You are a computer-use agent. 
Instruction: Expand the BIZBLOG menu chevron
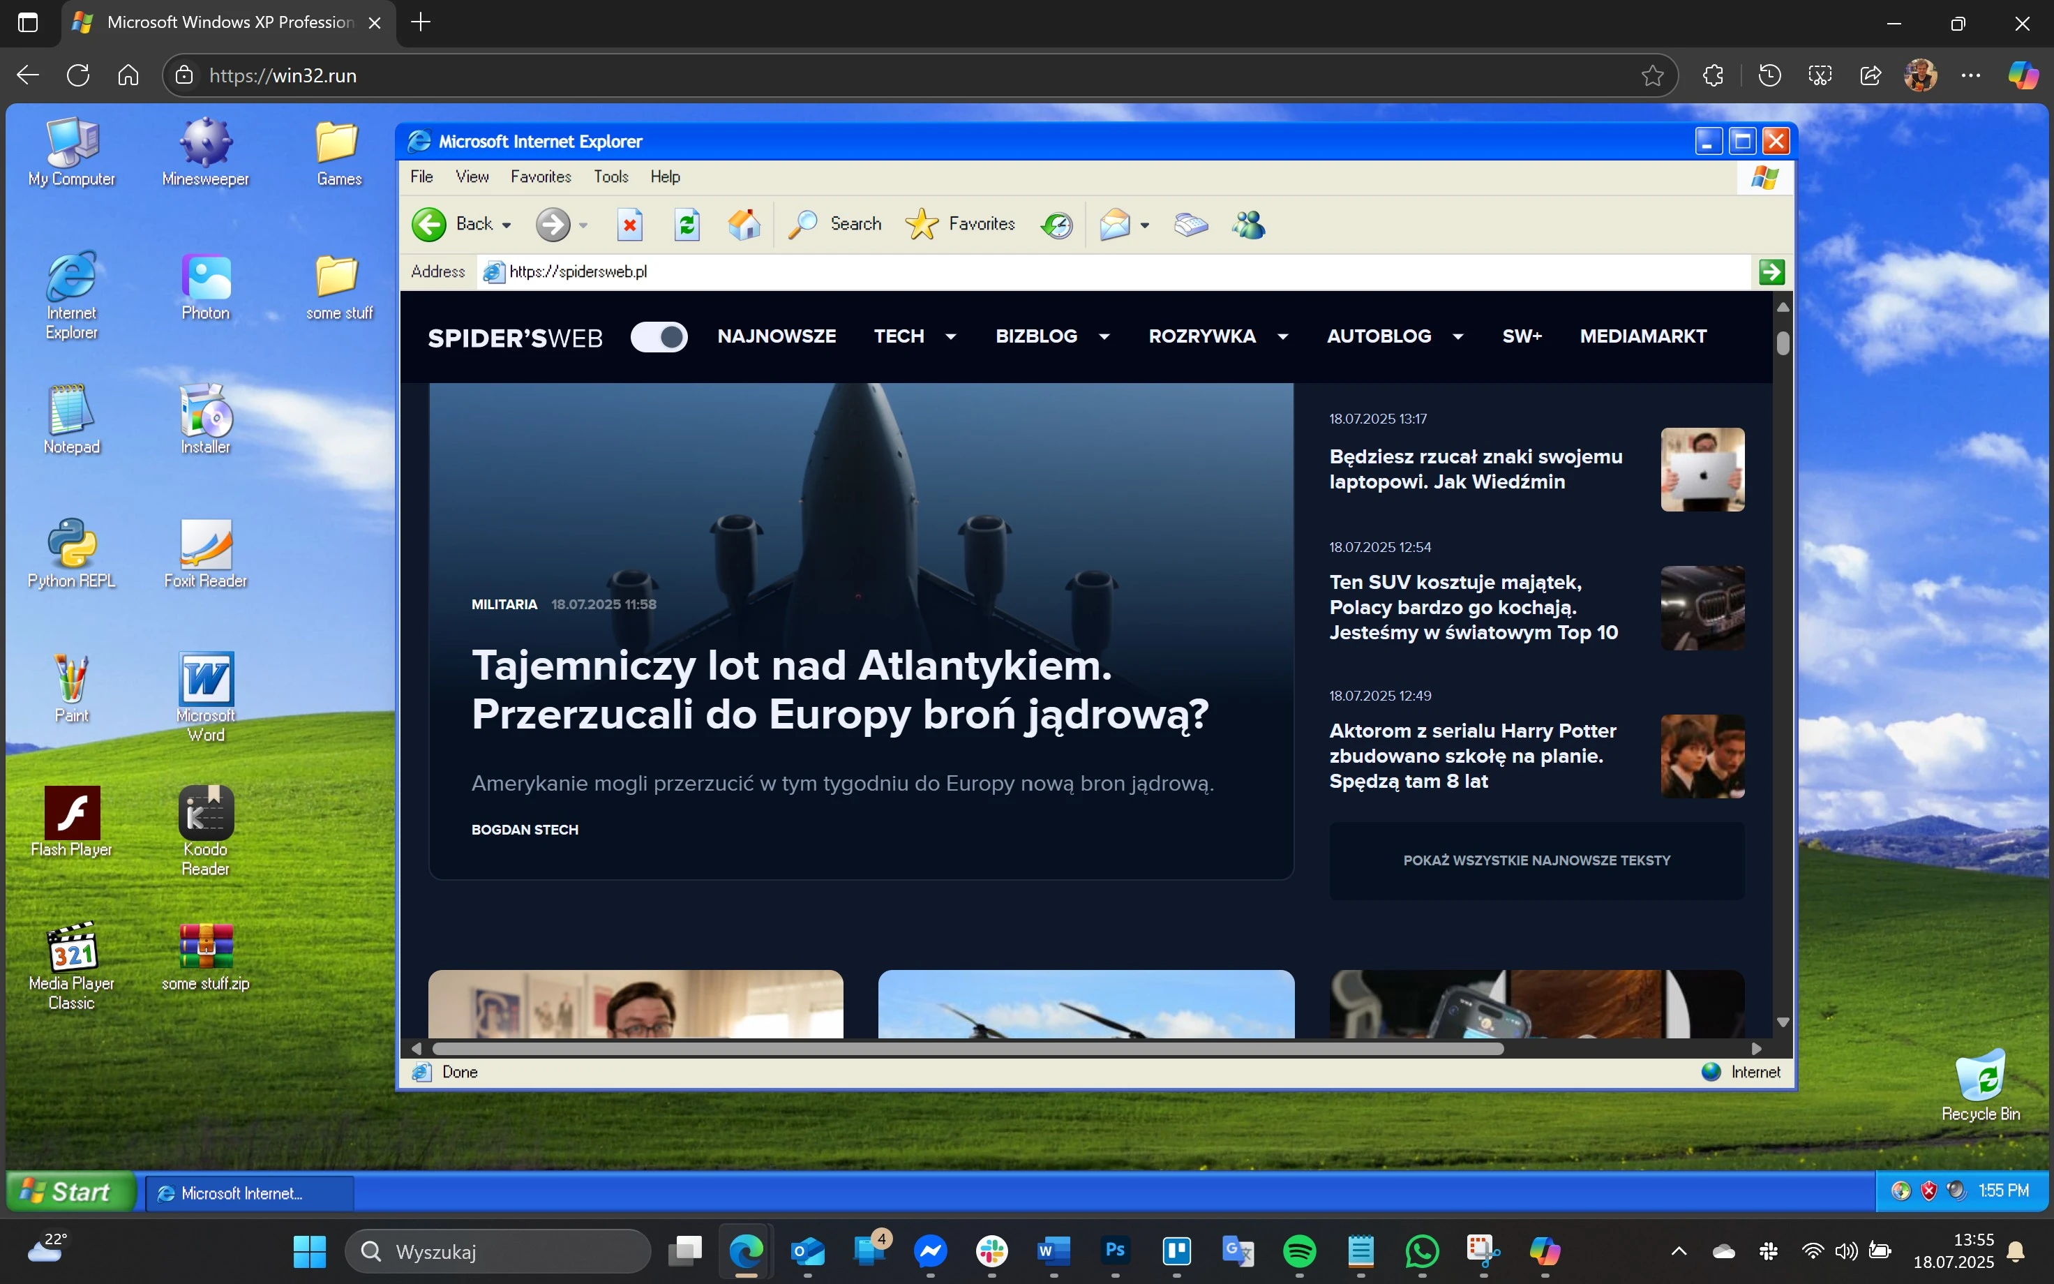1104,337
